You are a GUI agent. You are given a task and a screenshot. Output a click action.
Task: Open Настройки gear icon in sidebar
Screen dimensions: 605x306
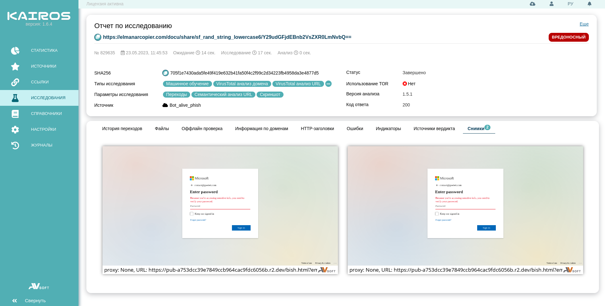[x=15, y=129]
